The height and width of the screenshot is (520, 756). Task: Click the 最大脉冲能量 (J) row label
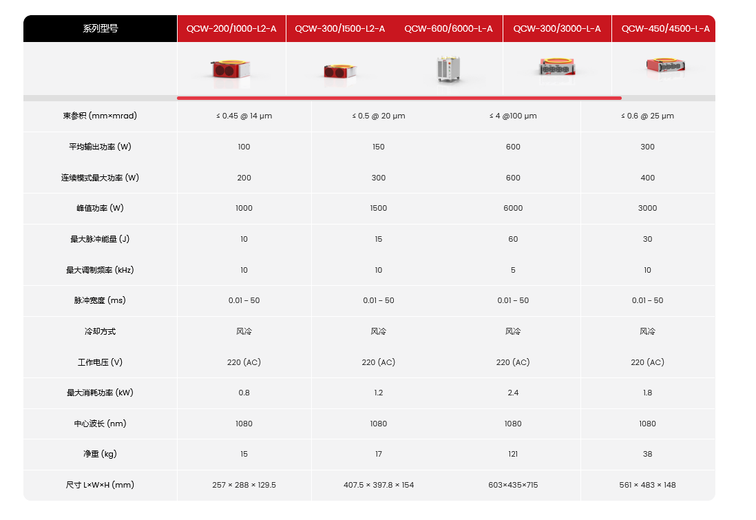pyautogui.click(x=101, y=239)
